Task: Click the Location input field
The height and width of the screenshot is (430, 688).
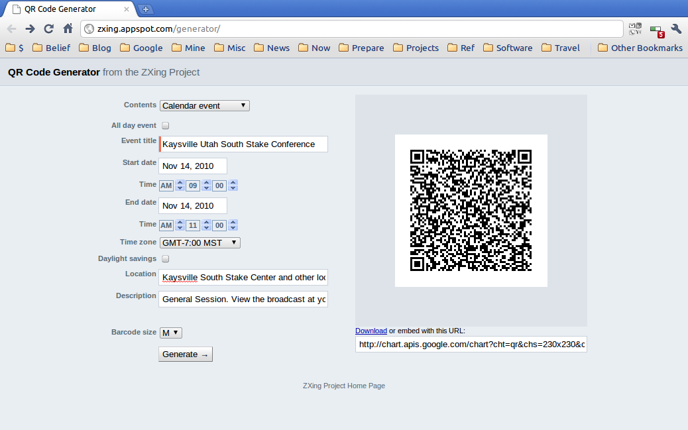Action: coord(243,278)
